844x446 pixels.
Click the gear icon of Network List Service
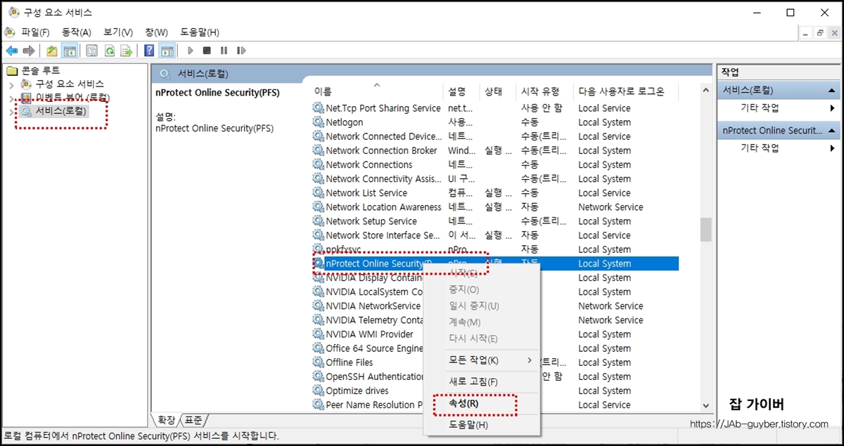click(319, 192)
